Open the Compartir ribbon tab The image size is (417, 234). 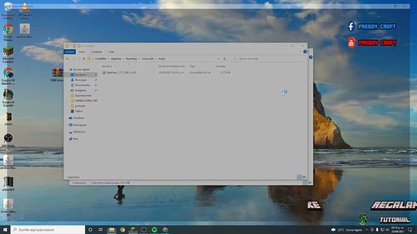click(x=96, y=52)
